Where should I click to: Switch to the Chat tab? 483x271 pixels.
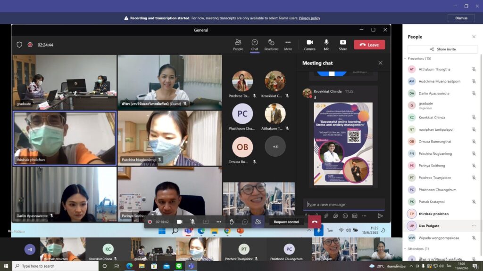coord(254,45)
